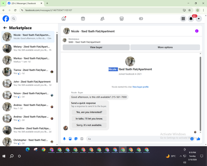Open the Friends icon in top nav
This screenshot has width=207, height=166.
click(x=102, y=19)
